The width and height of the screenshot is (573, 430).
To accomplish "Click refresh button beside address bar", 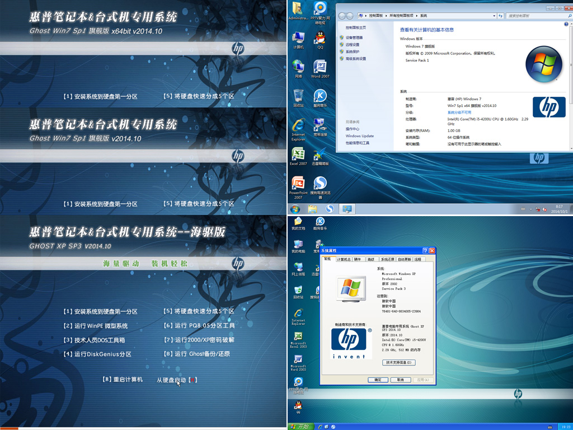I will (x=501, y=16).
